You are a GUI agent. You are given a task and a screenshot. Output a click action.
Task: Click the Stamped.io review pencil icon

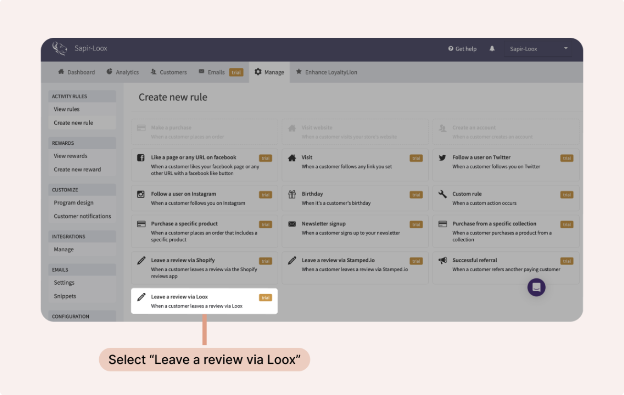click(x=292, y=260)
